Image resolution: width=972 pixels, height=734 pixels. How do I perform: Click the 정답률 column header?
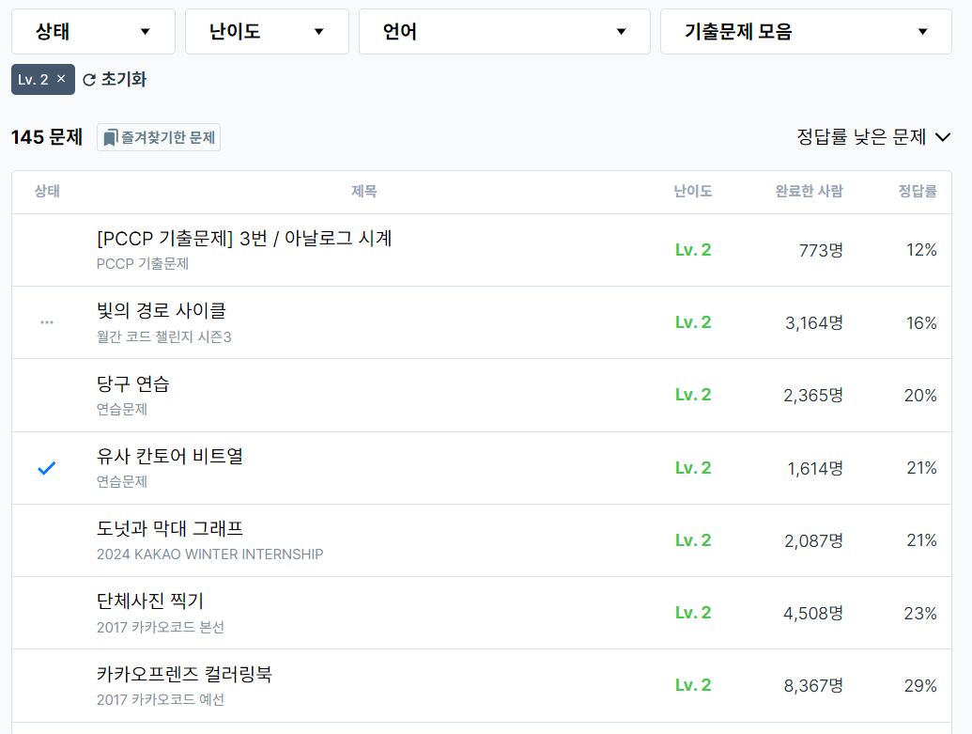pos(918,191)
